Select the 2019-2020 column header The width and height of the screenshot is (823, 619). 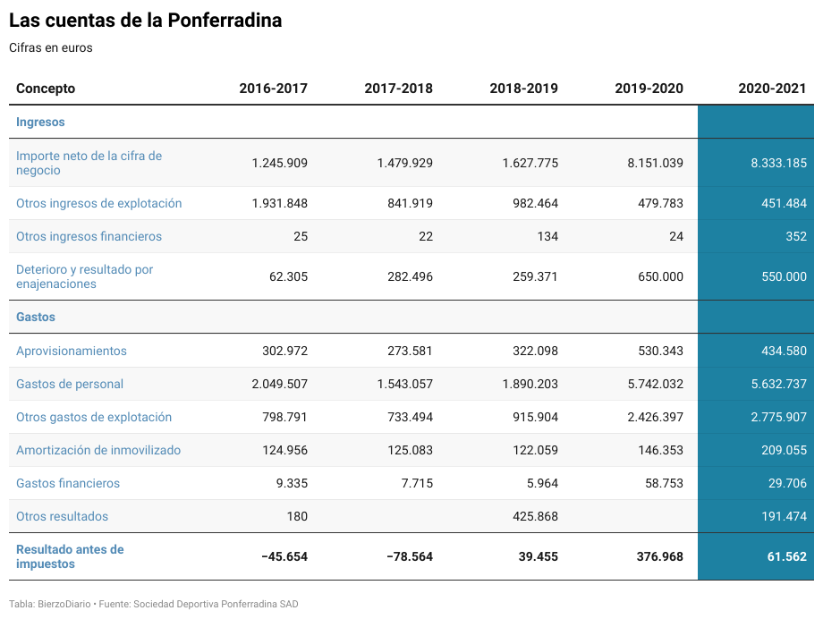(649, 89)
